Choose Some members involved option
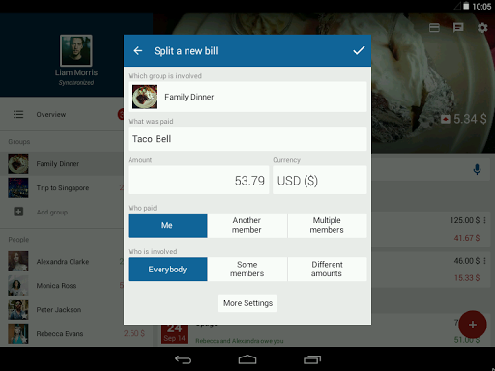This screenshot has height=371, width=495. click(247, 270)
